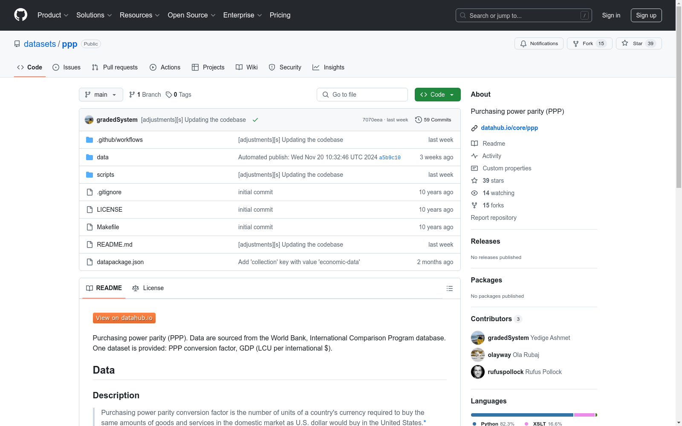This screenshot has height=426, width=682.
Task: Switch to the Actions tab
Action: pos(165,67)
